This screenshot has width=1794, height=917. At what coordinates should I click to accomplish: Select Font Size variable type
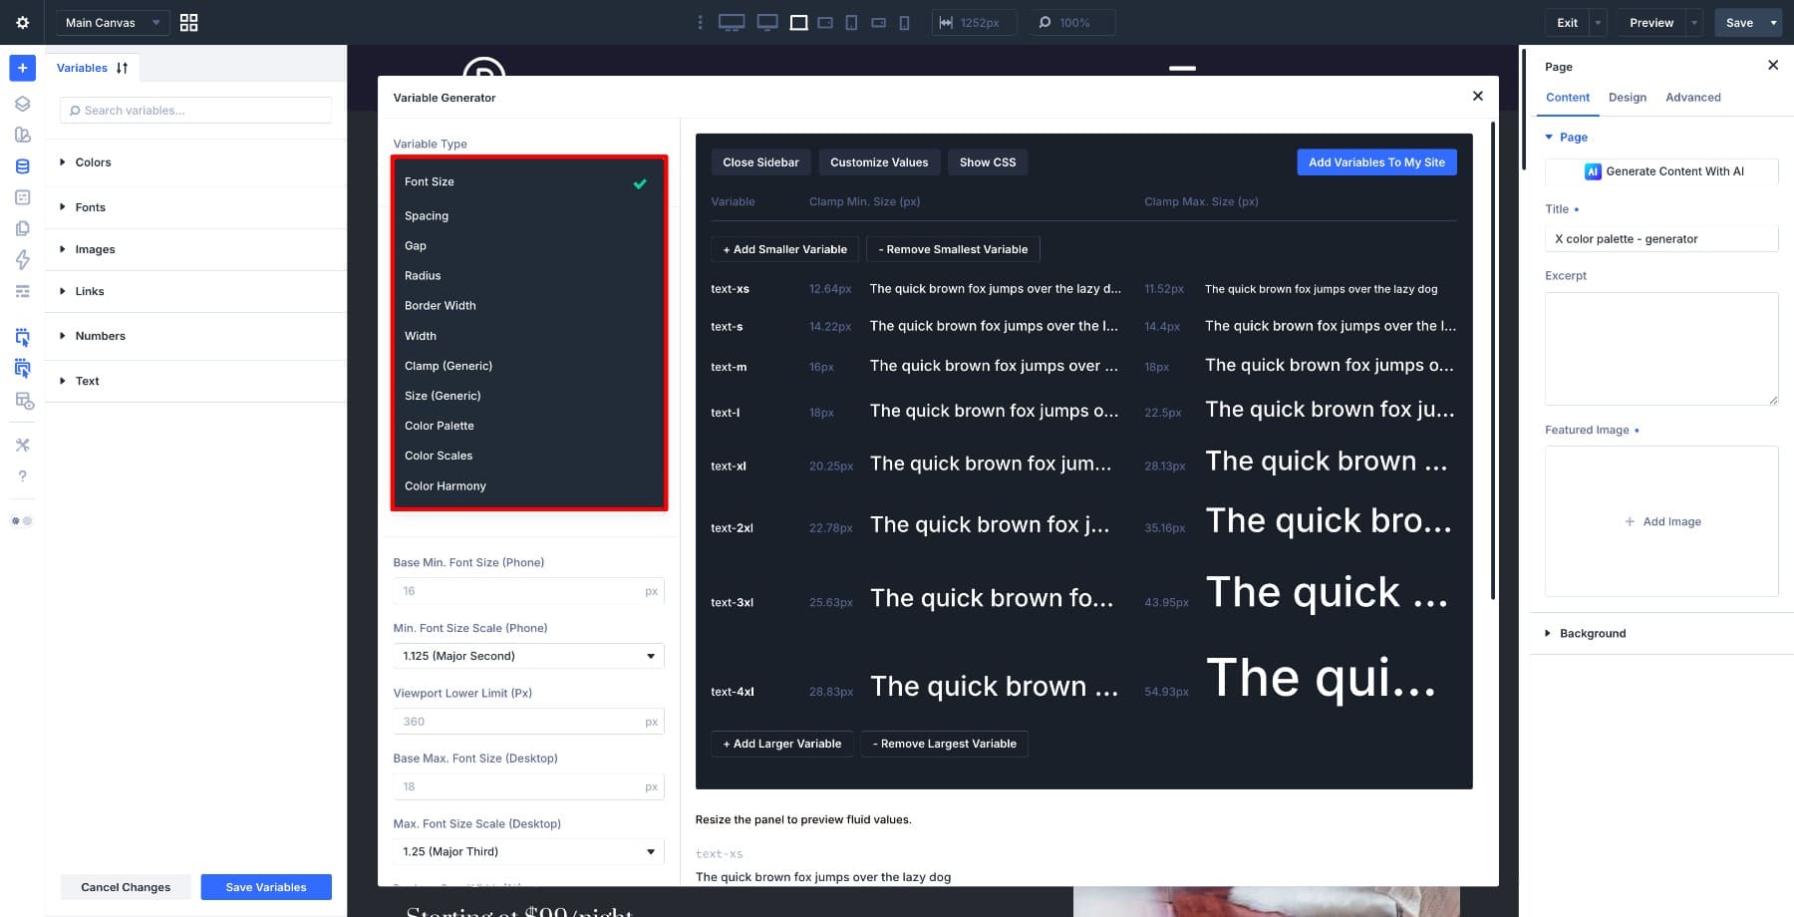528,182
